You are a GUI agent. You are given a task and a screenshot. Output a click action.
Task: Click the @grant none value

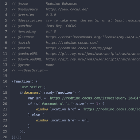click(50, 65)
